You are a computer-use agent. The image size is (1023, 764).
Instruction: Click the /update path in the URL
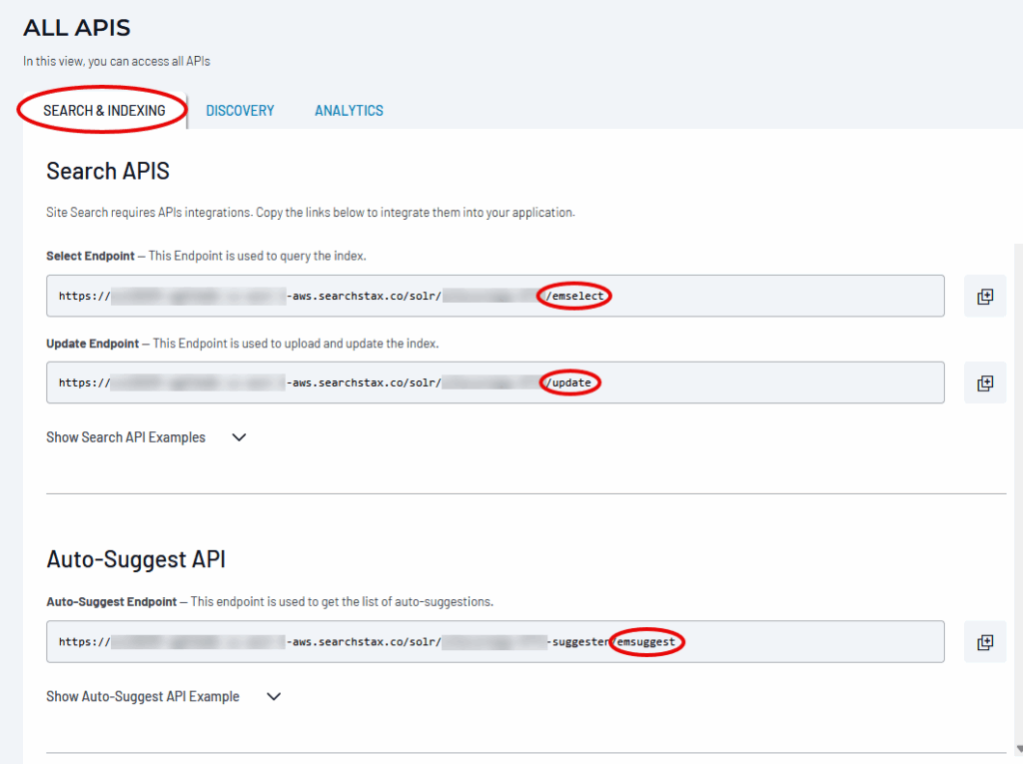coord(569,382)
